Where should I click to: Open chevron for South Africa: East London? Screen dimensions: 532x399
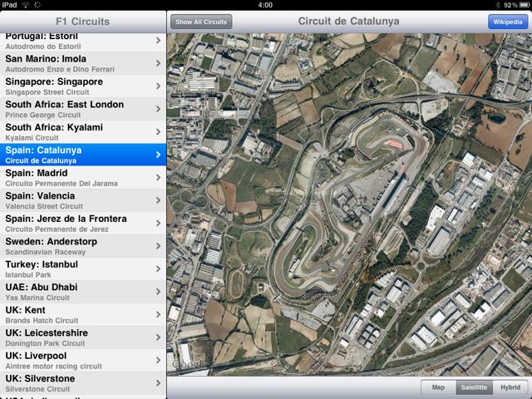click(x=158, y=109)
